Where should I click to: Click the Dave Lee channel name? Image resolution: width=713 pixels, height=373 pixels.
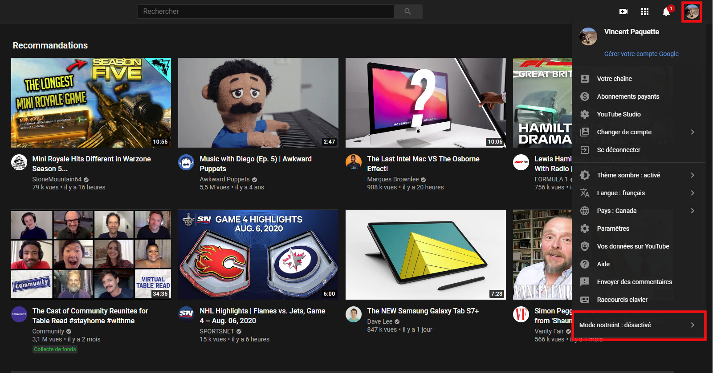[380, 321]
